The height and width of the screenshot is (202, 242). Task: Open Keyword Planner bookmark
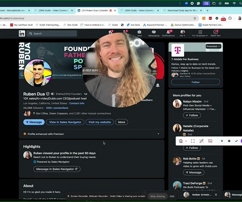click(155, 25)
